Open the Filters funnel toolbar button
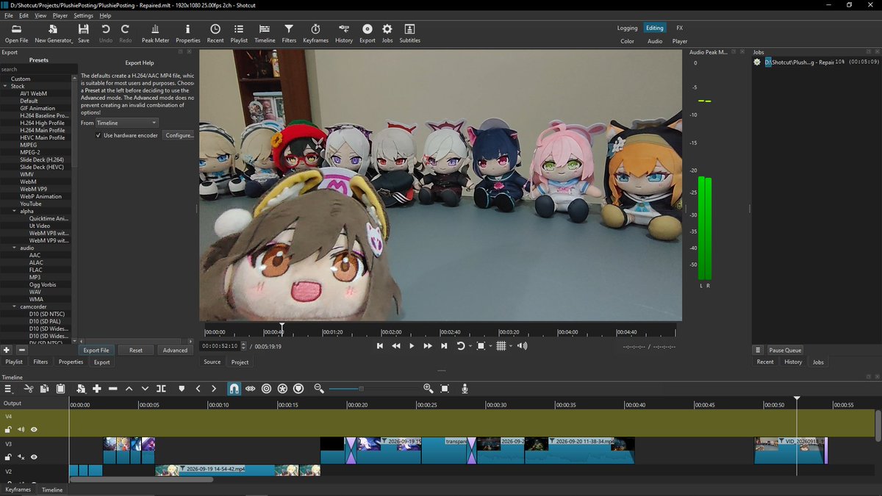Screen dimensions: 882x496 [289, 33]
